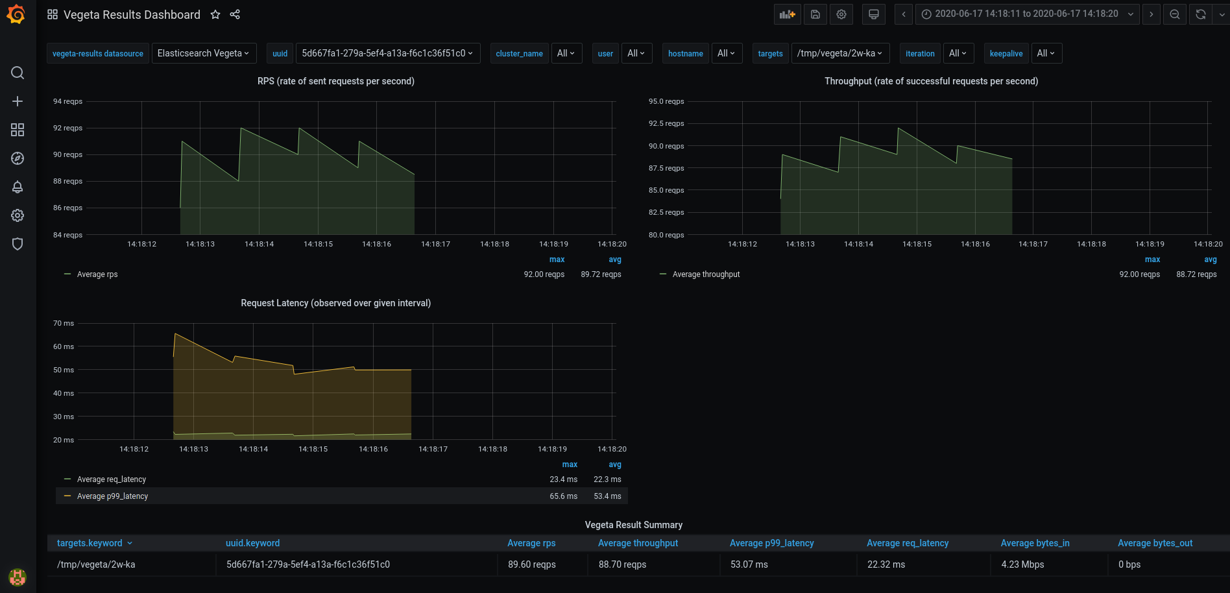Open the Explore compass icon
Image resolution: width=1230 pixels, height=593 pixels.
18,158
